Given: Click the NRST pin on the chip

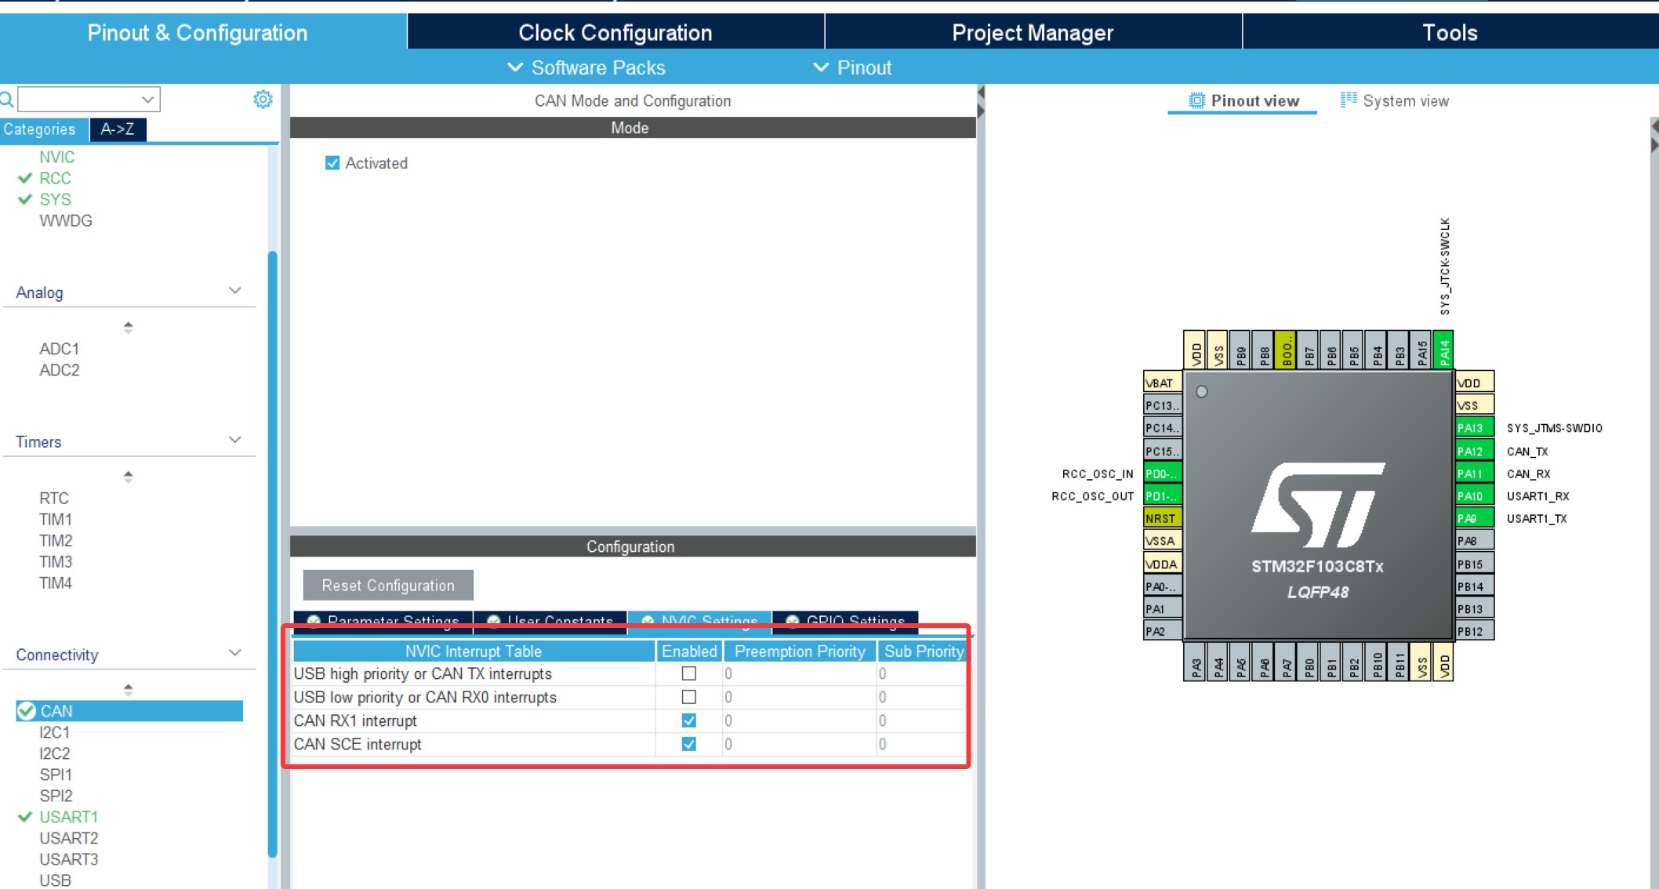Looking at the screenshot, I should pos(1163,518).
